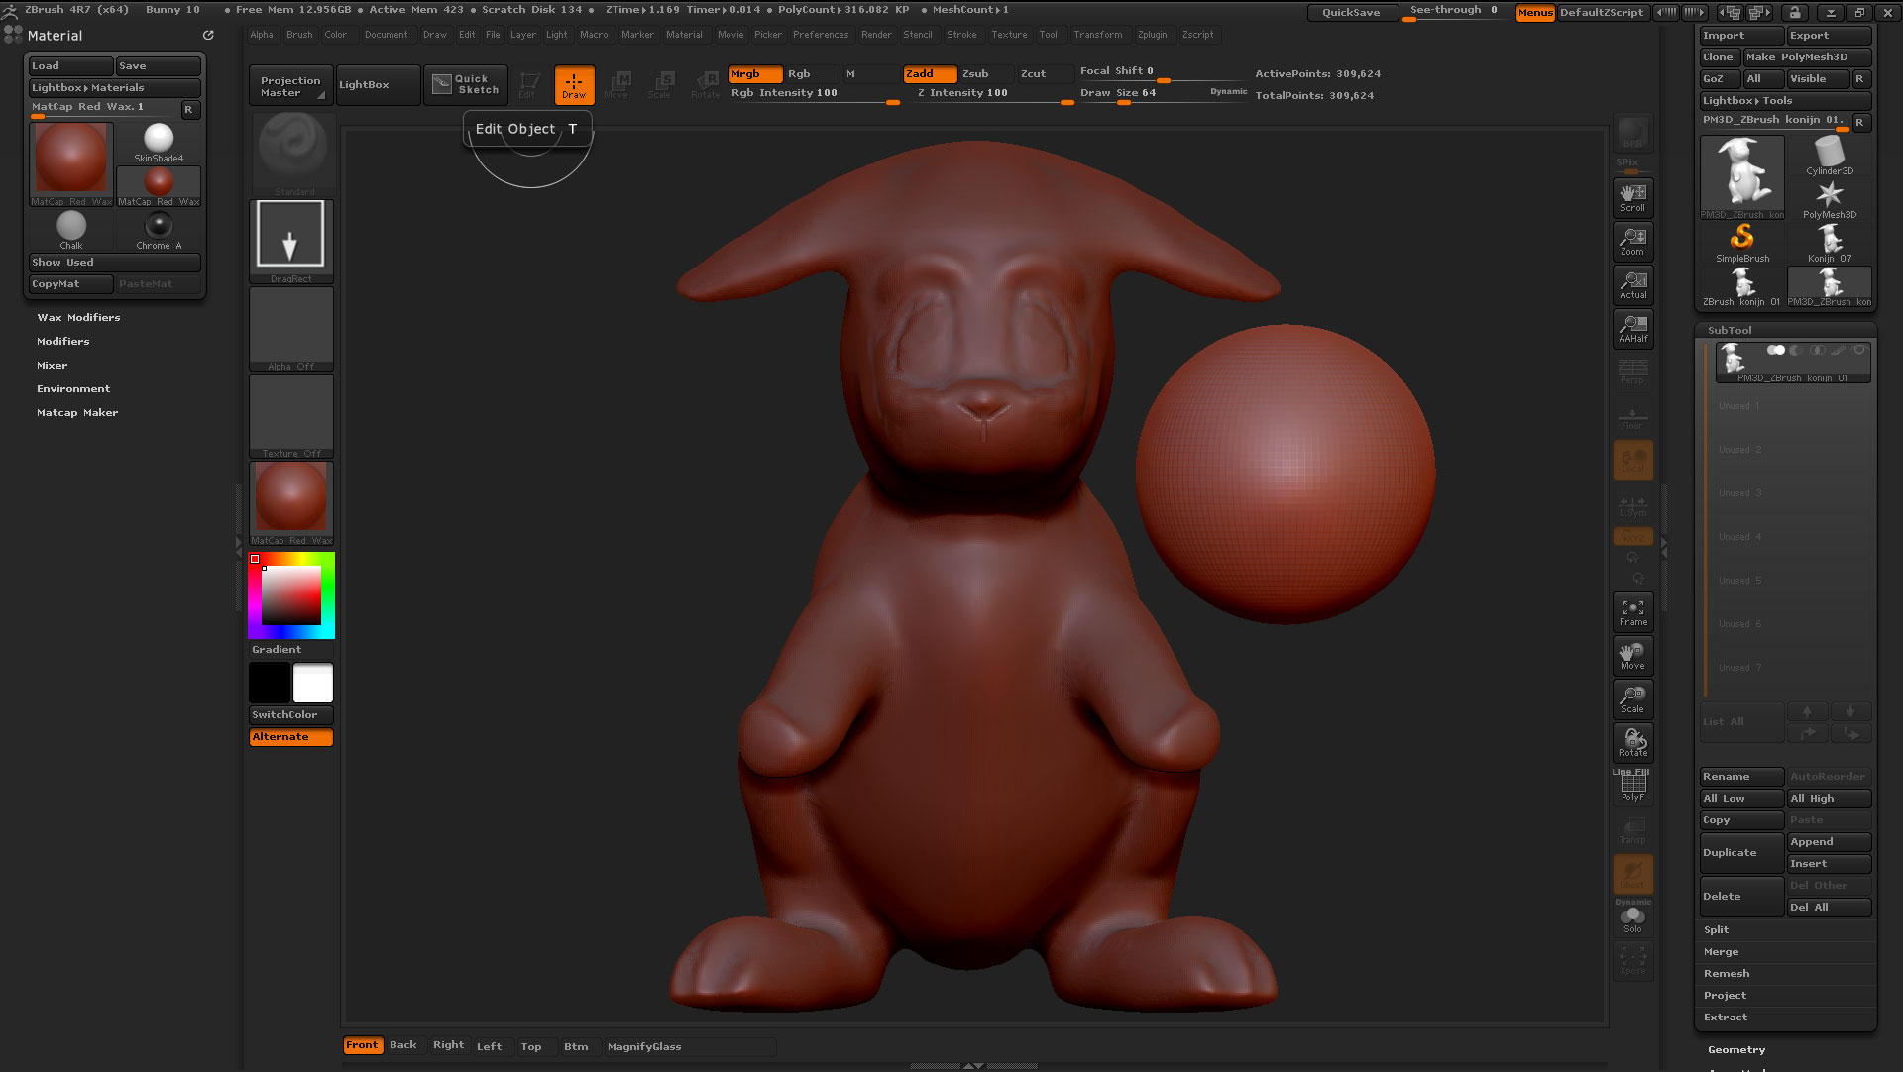1903x1072 pixels.
Task: Click the Duplicate subtool button
Action: 1740,853
